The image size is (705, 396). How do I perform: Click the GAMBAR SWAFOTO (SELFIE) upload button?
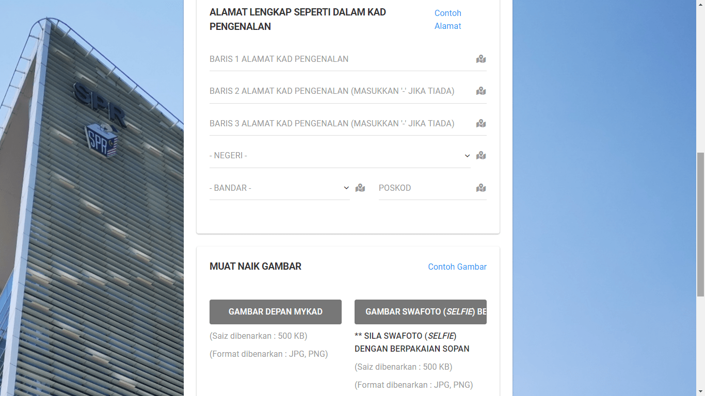point(421,311)
